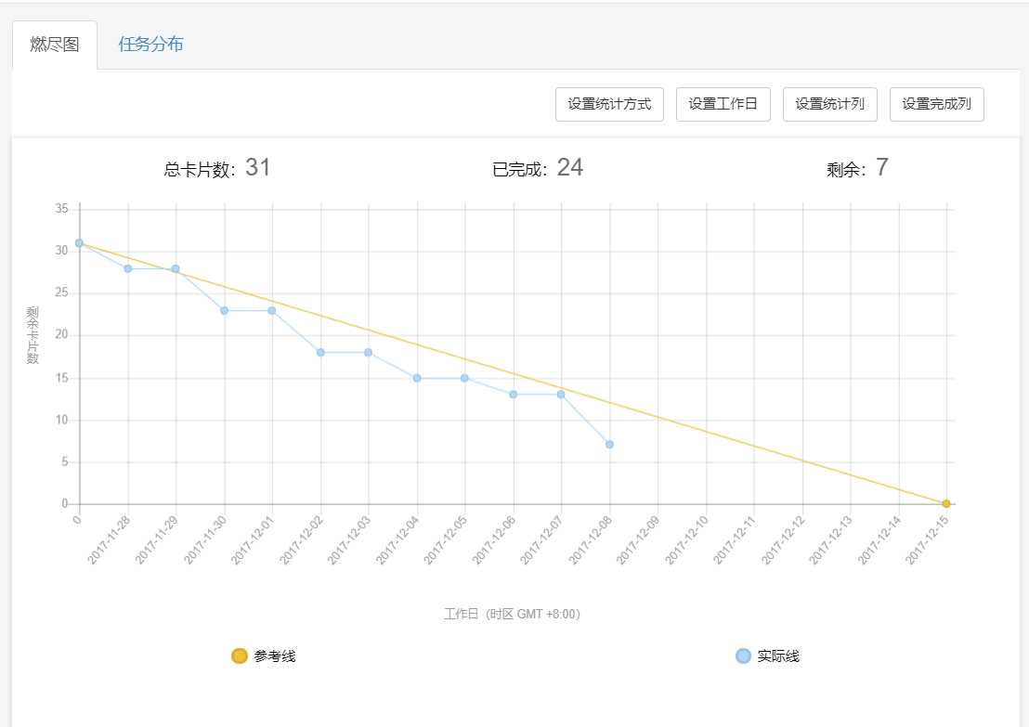Select the actual line point for 2017-11-30
1029x727 pixels.
[225, 310]
